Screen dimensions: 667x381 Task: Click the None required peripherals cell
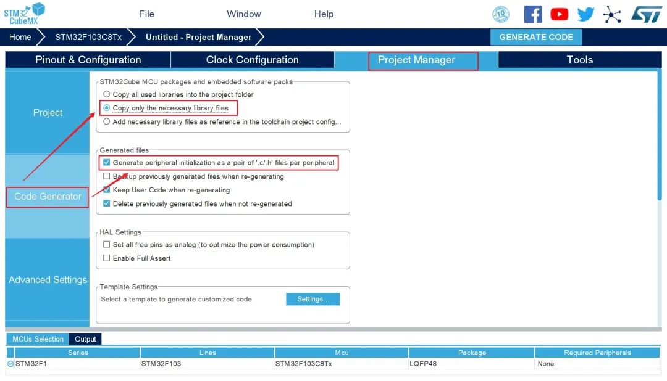coord(597,364)
